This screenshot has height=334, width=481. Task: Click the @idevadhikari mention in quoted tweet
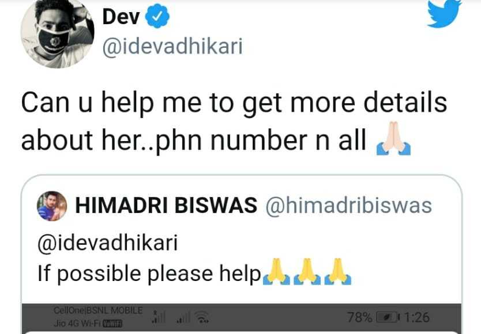(107, 243)
